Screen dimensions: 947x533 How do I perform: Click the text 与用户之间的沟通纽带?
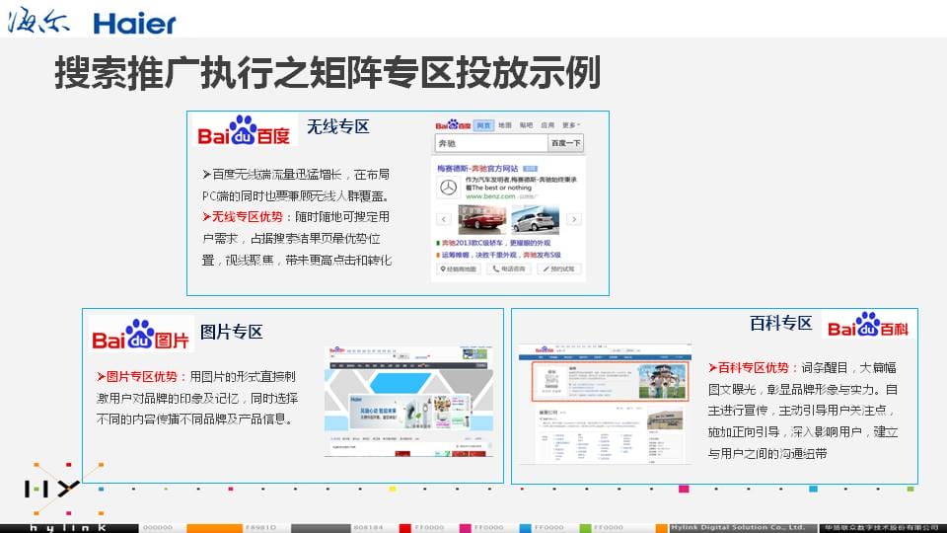tap(767, 454)
